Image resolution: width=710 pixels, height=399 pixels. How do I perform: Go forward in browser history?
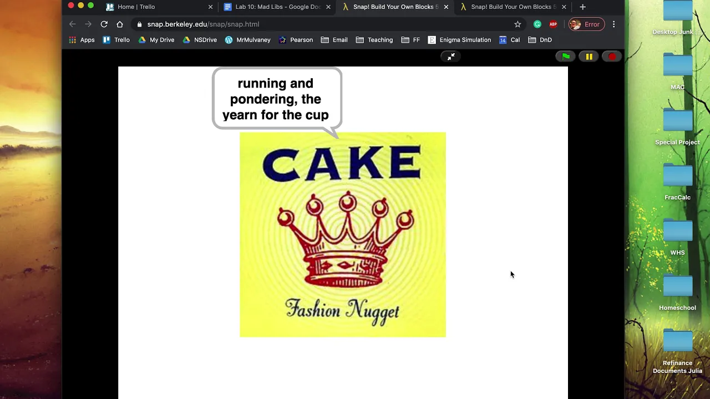point(88,24)
